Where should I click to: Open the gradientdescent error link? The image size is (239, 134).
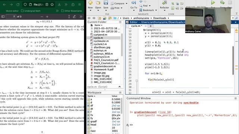[x=145, y=112]
